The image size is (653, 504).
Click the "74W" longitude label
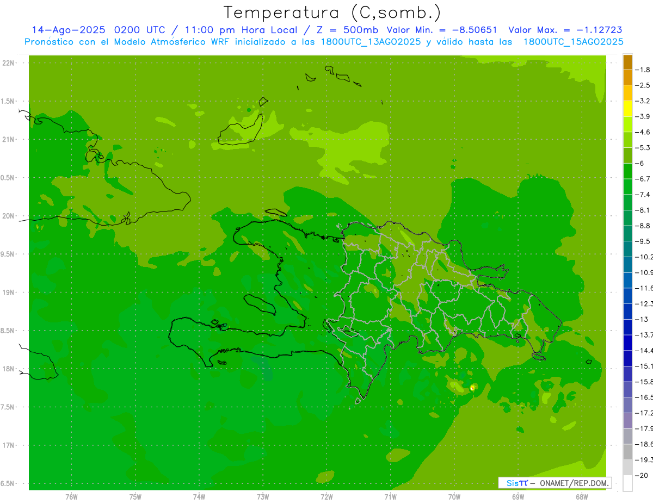coord(199,497)
